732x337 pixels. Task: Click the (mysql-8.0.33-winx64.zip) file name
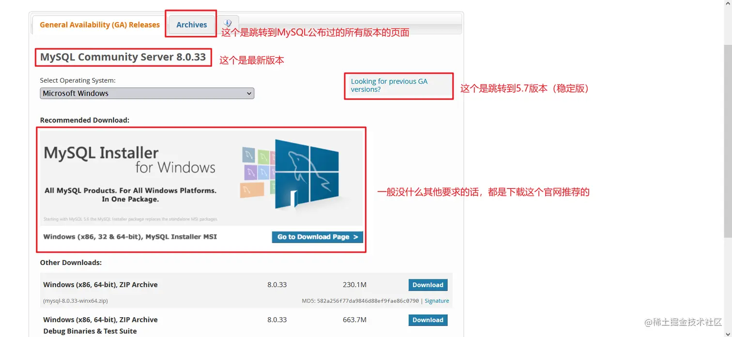tap(76, 301)
